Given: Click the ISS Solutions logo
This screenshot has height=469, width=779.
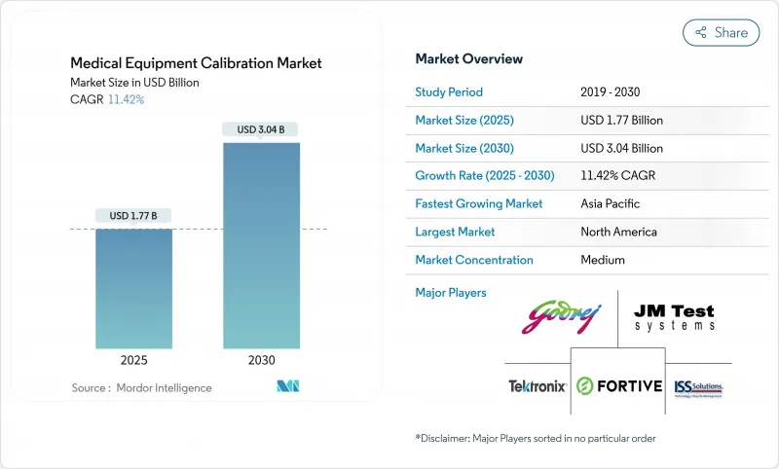Looking at the screenshot, I should tap(699, 387).
